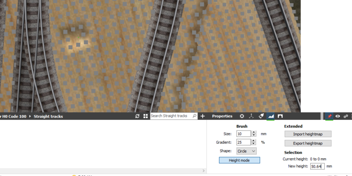Click the Straight tracks breadcrumb
Screen dimensions: 352x176
click(x=48, y=117)
